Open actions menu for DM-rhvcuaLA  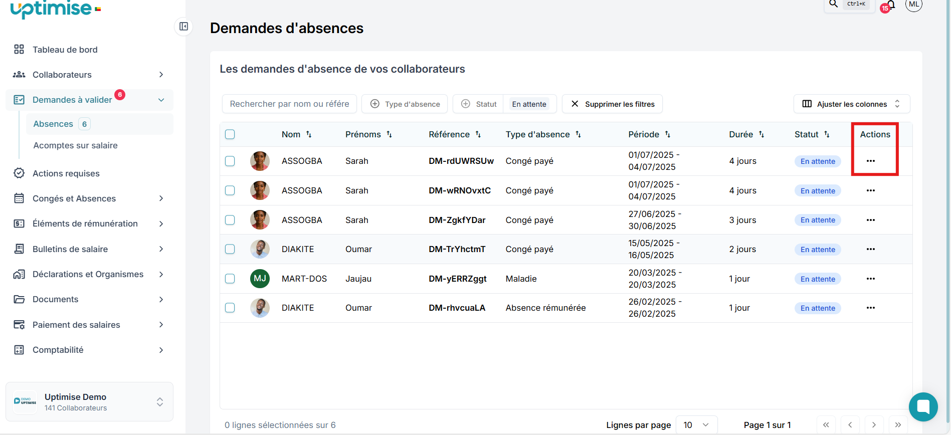[871, 308]
